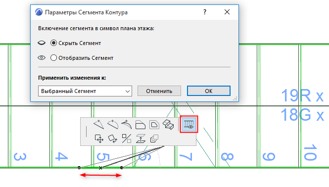Click stair tread number 3
Viewport: 329px width, 187px height.
tap(20, 157)
